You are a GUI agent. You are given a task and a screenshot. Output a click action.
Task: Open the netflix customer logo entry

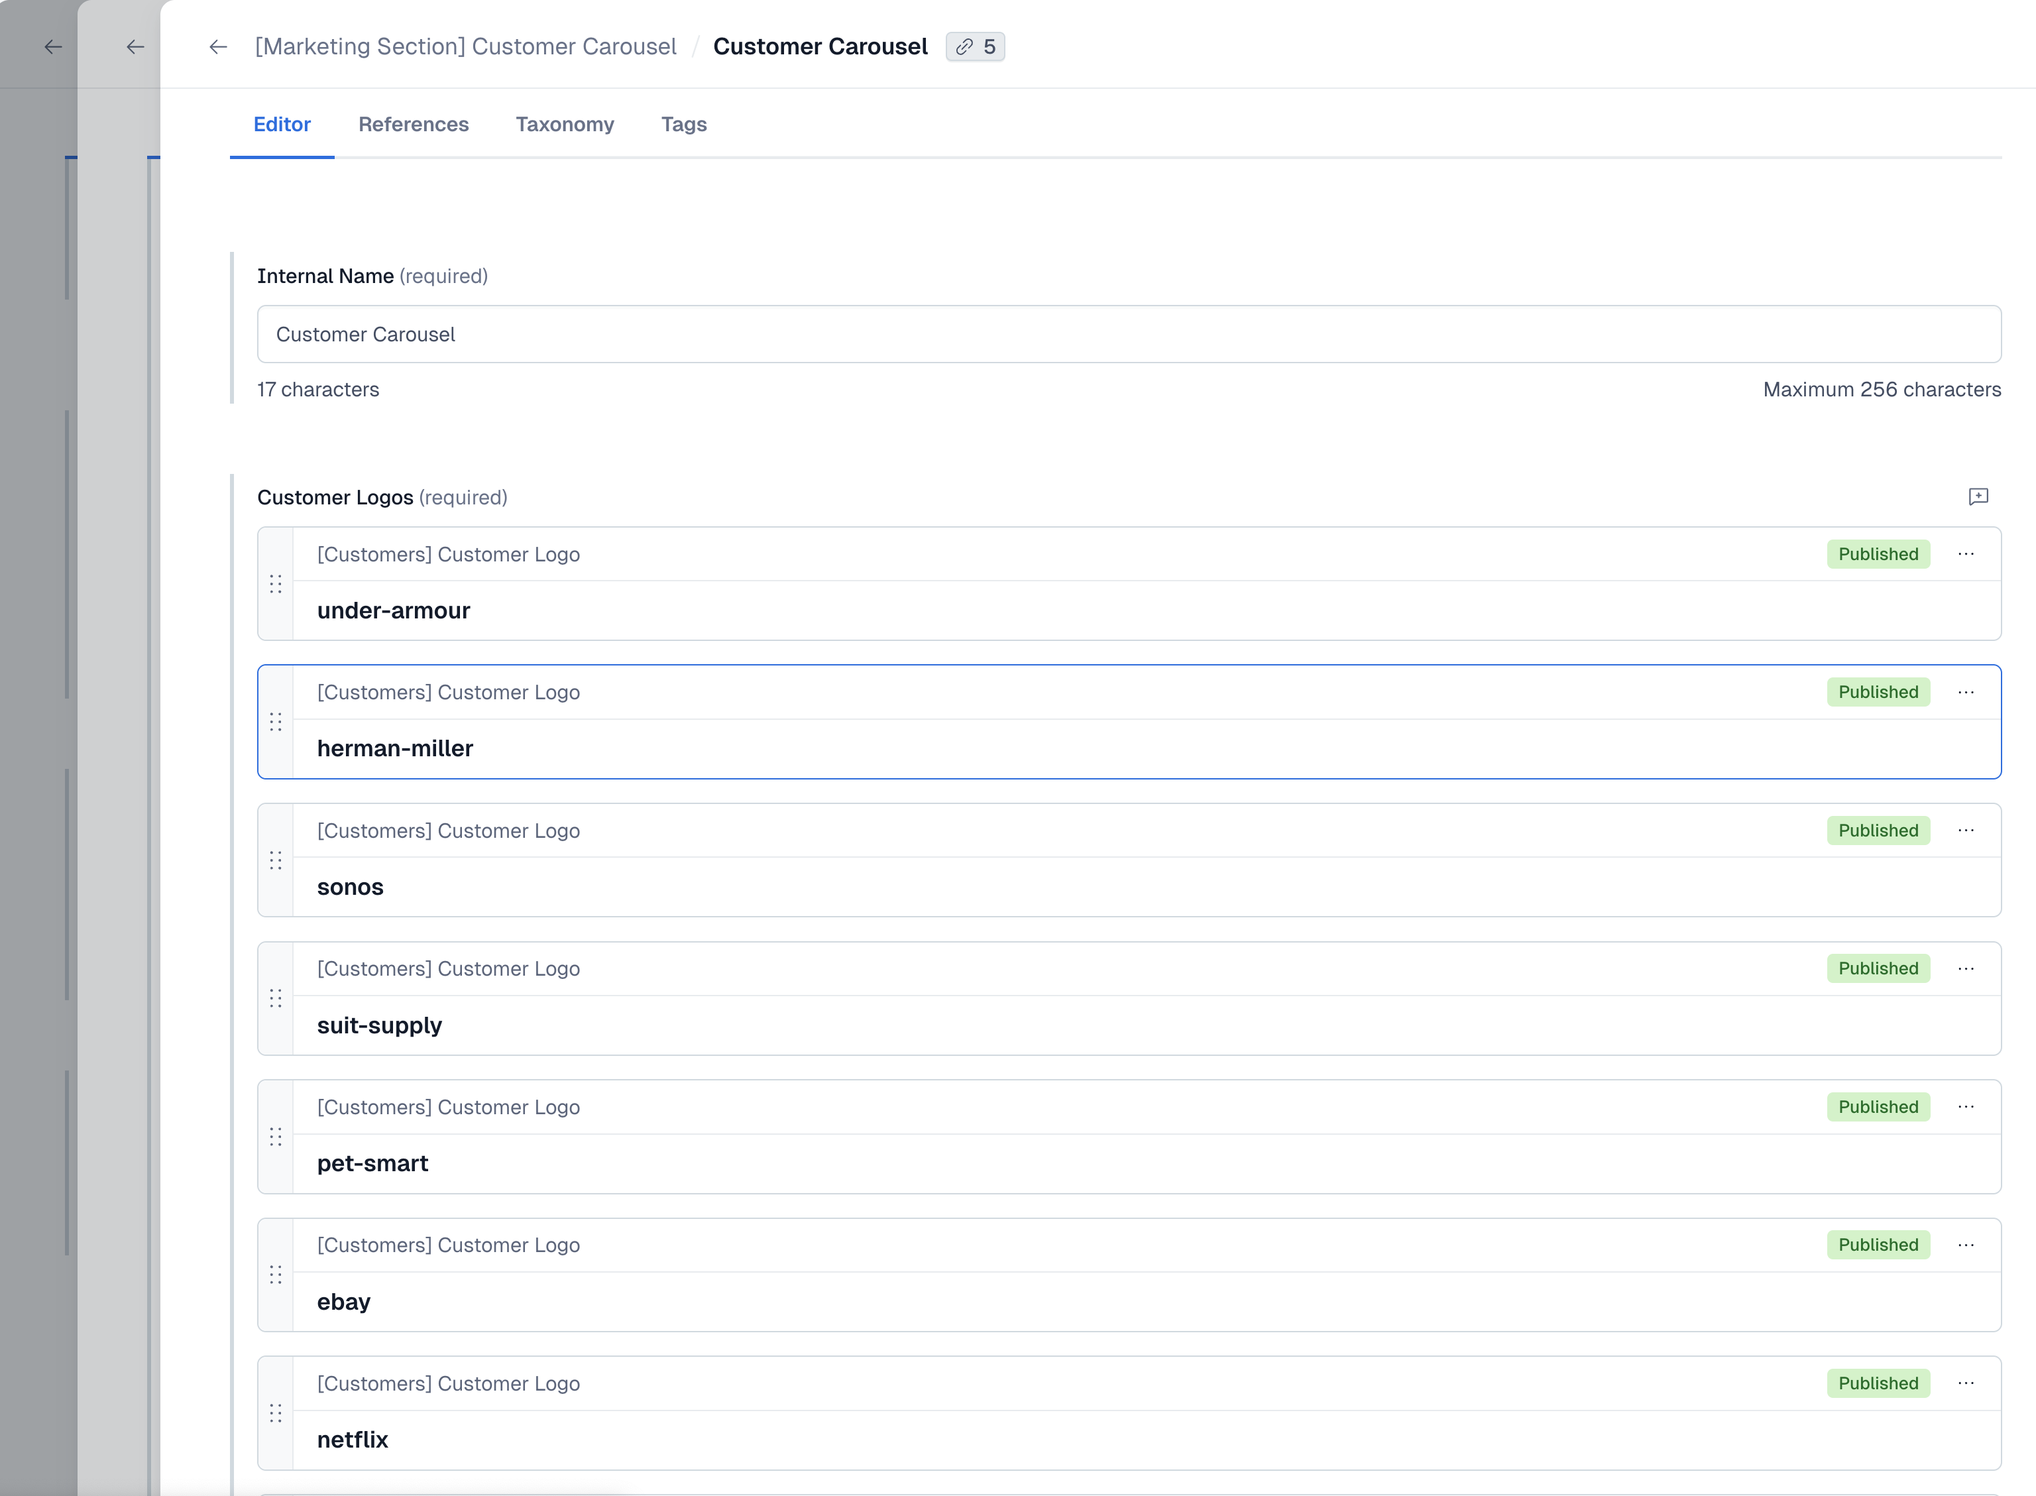(x=1129, y=1412)
